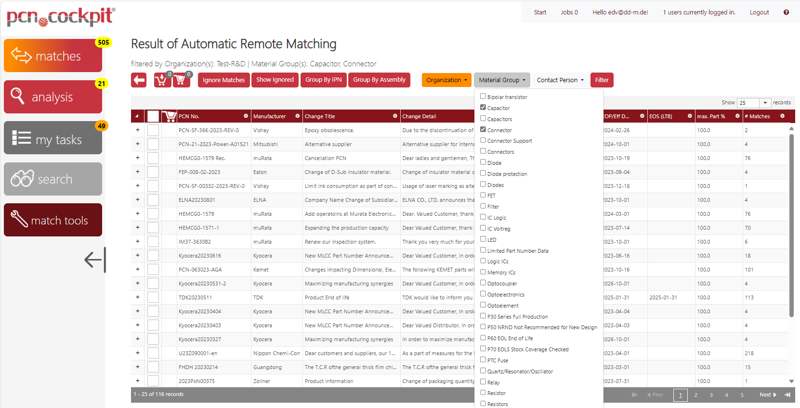This screenshot has width=800, height=408.
Task: Open max. Part % column settings gear
Action: [x=737, y=116]
